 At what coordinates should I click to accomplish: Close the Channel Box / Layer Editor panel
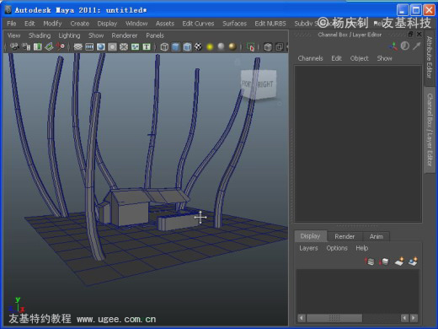[419, 35]
